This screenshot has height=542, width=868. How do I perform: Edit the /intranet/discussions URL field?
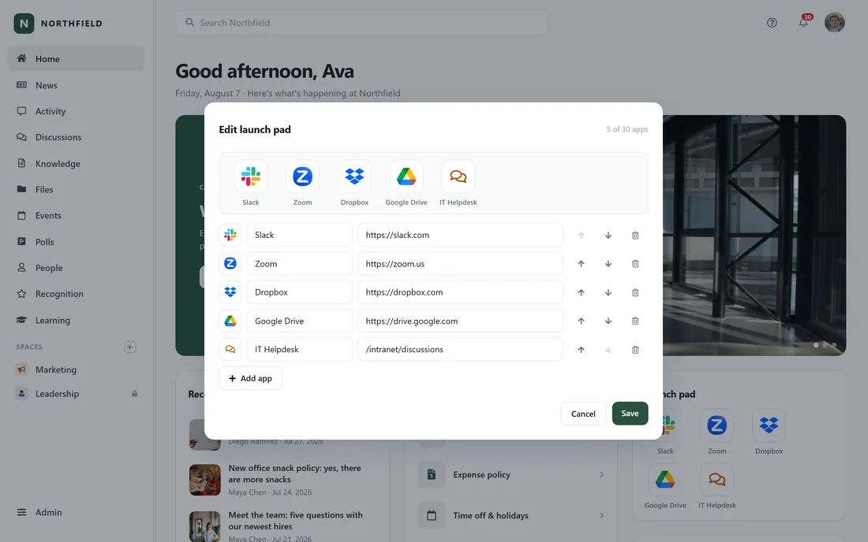click(460, 349)
